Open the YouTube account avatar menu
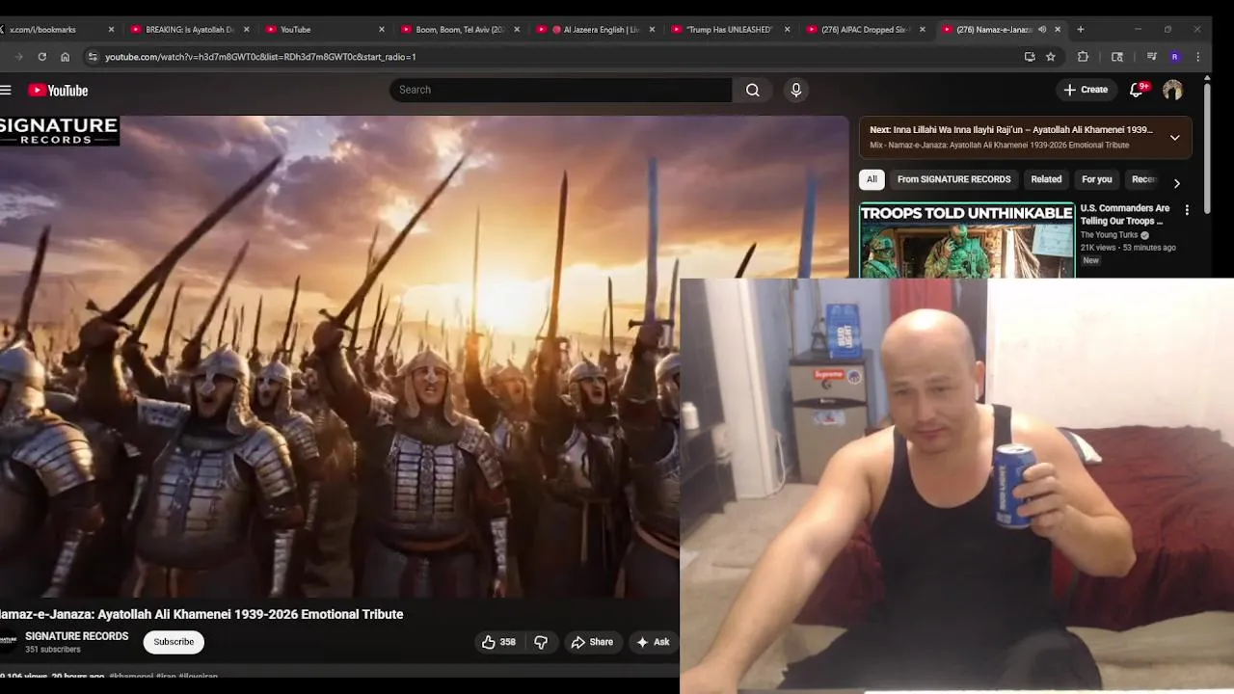The height and width of the screenshot is (694, 1234). point(1172,90)
